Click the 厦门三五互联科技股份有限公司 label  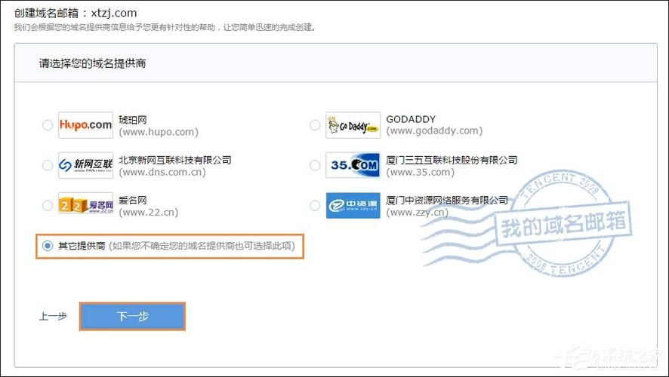452,160
